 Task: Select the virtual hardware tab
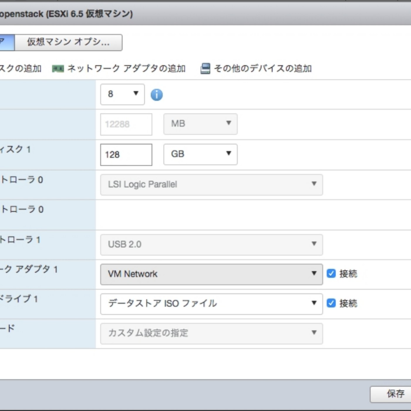coord(6,42)
